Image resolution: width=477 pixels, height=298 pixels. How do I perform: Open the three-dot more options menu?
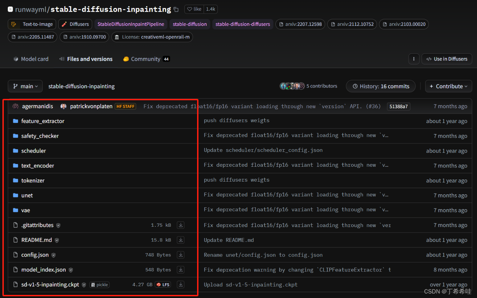pyautogui.click(x=414, y=59)
